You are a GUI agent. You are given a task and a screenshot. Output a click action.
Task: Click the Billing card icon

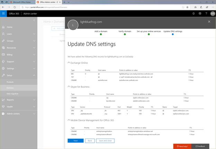click(x=3, y=54)
